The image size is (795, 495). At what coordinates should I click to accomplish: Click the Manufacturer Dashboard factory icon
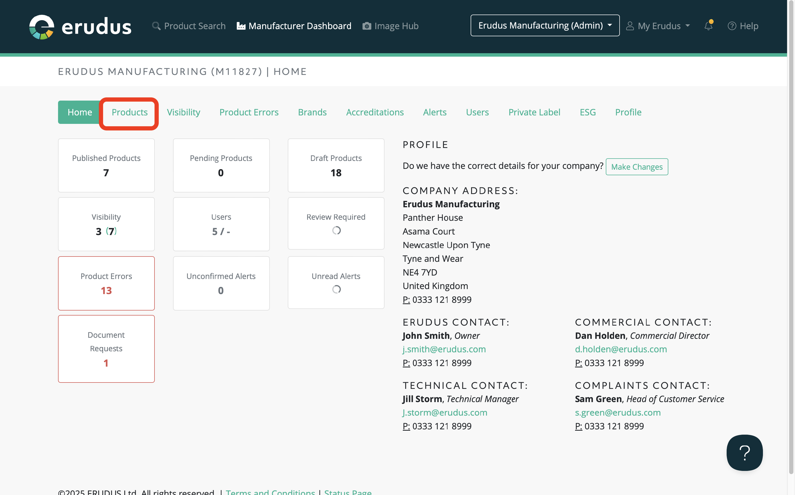click(241, 26)
